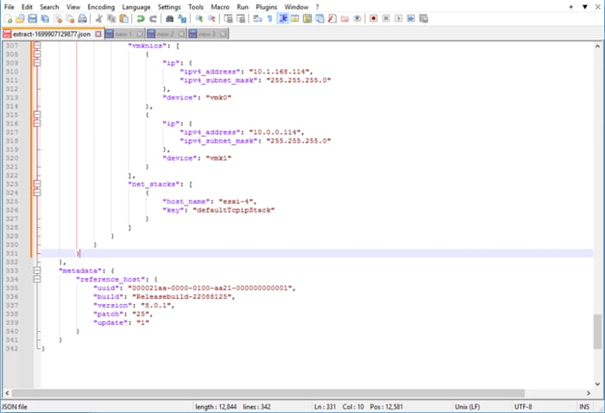
Task: Click UTF-8 encoding in status bar
Action: pyautogui.click(x=523, y=406)
